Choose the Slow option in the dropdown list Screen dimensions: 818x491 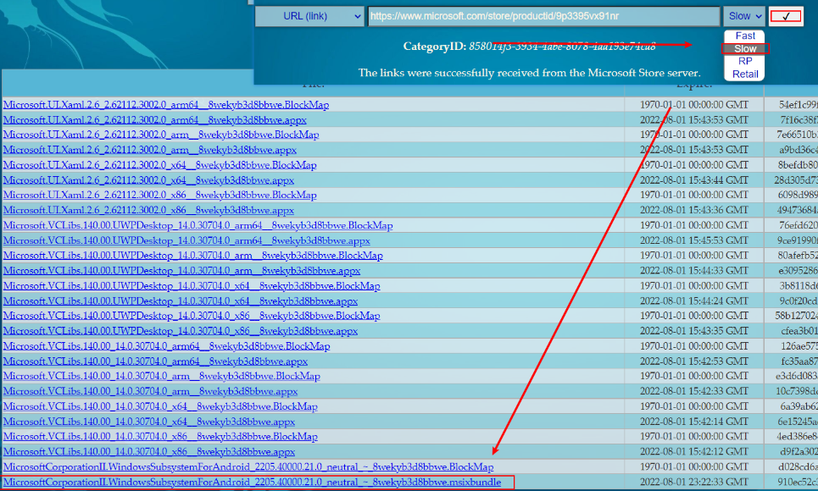click(x=744, y=48)
